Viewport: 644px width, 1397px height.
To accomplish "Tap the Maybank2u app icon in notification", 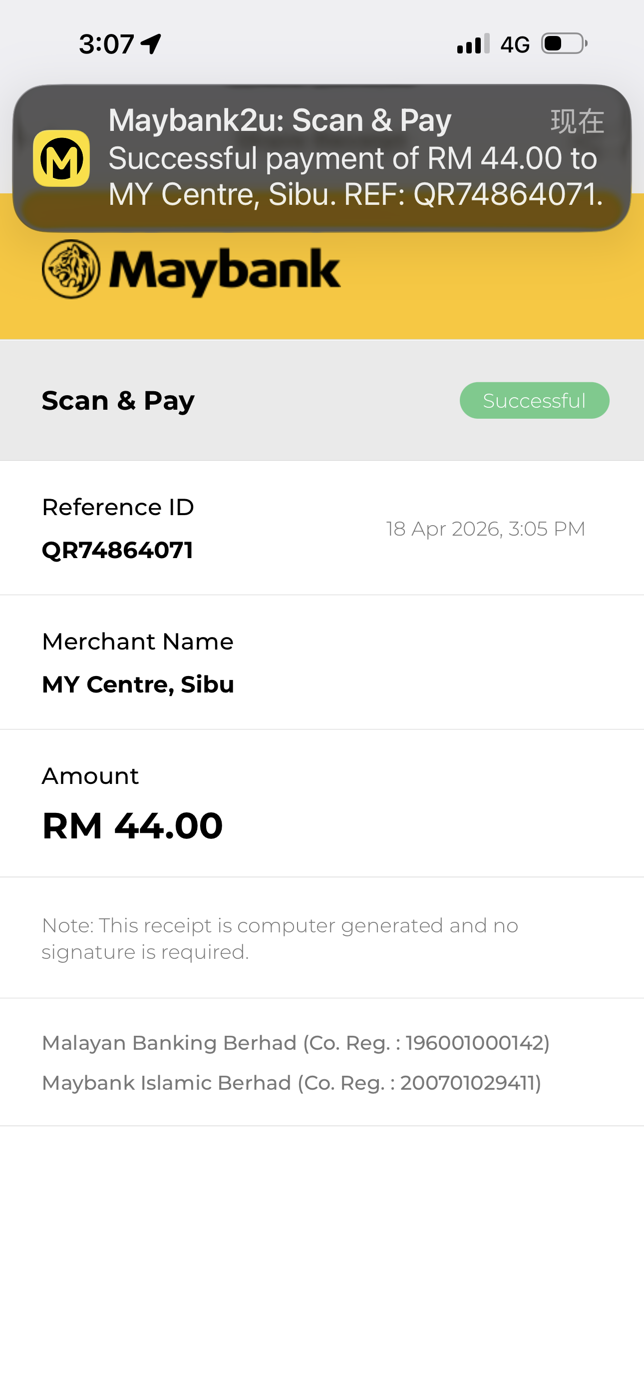I will coord(61,158).
